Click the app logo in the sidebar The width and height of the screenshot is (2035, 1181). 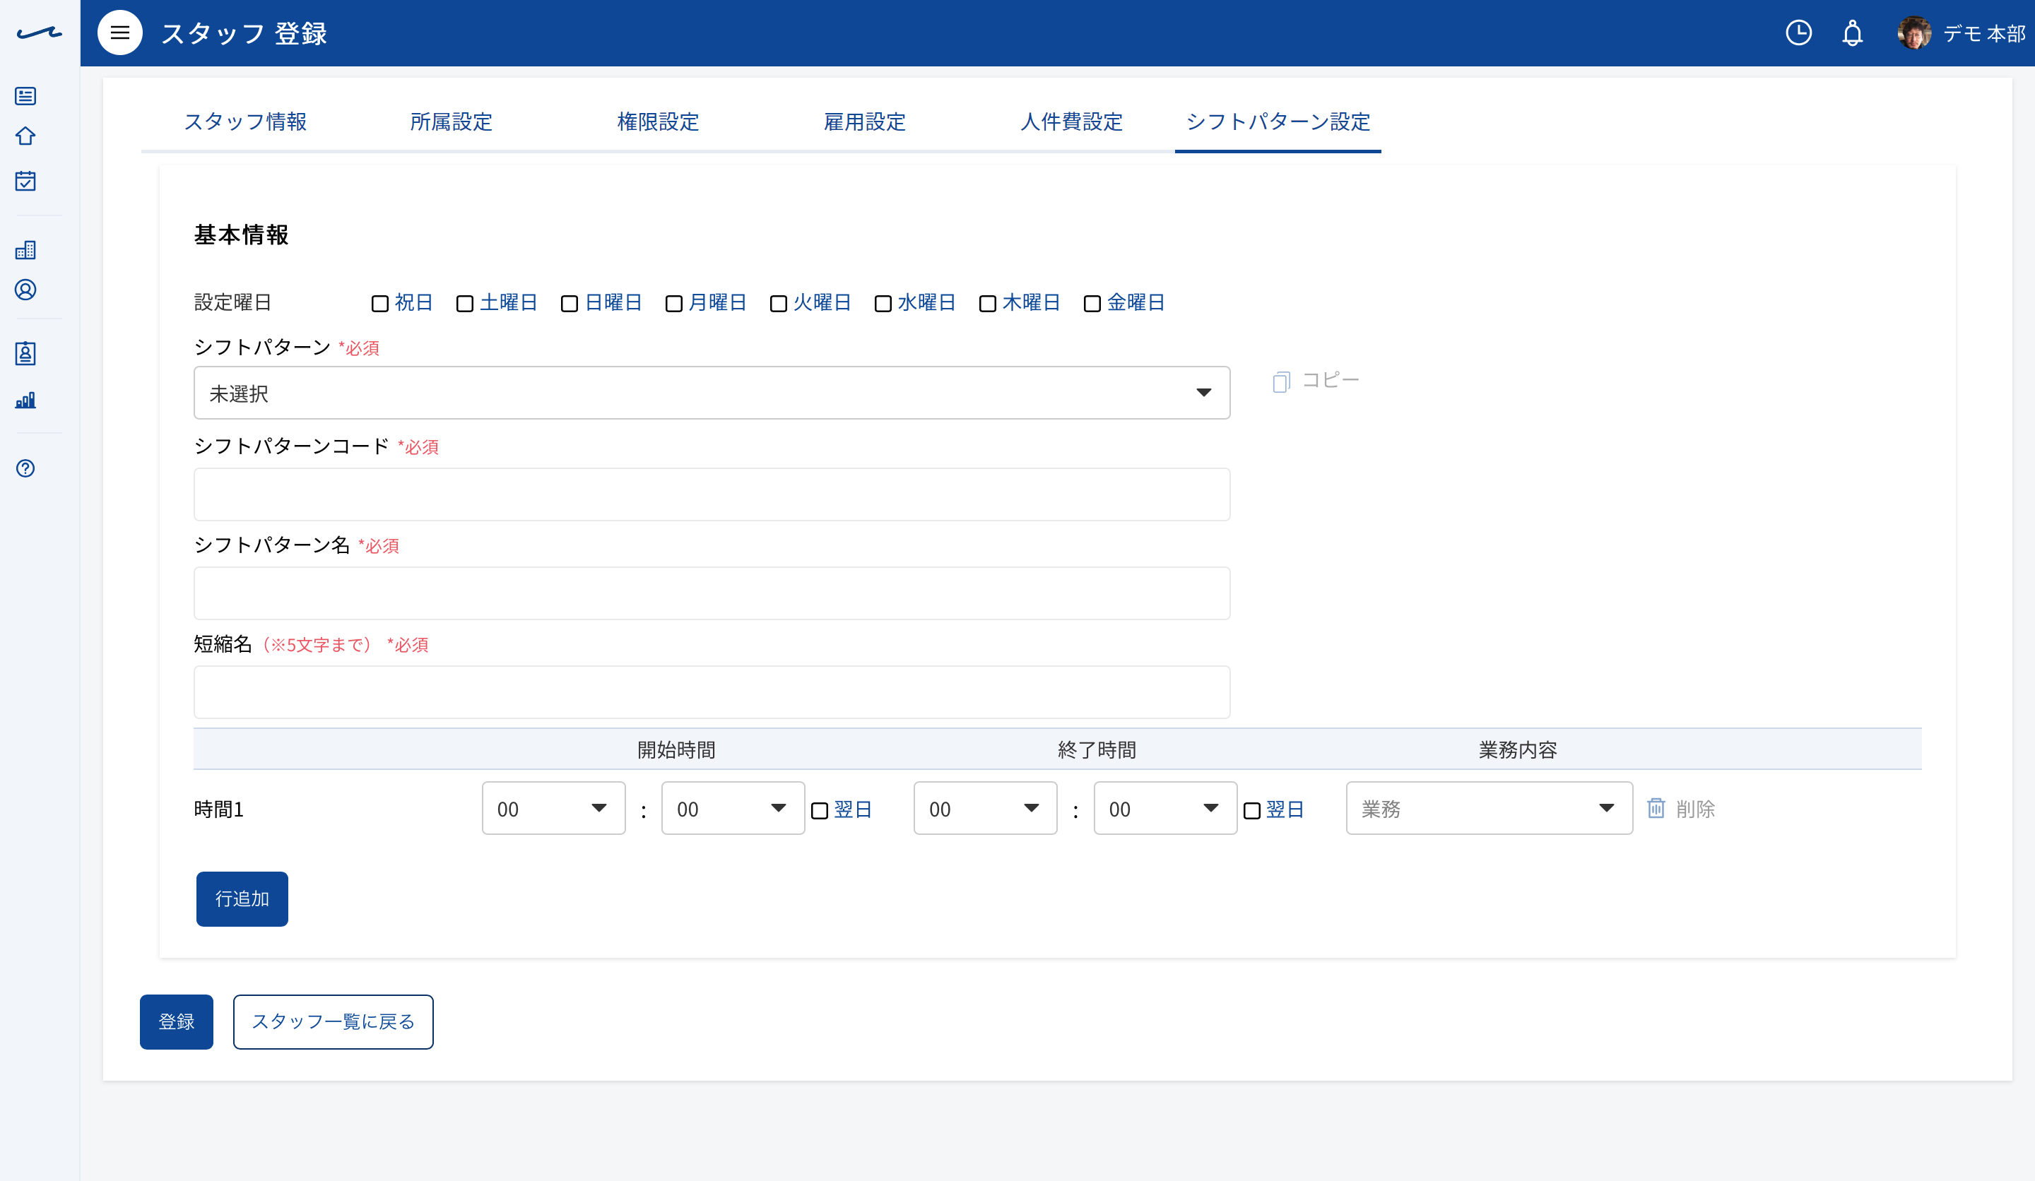tap(40, 33)
